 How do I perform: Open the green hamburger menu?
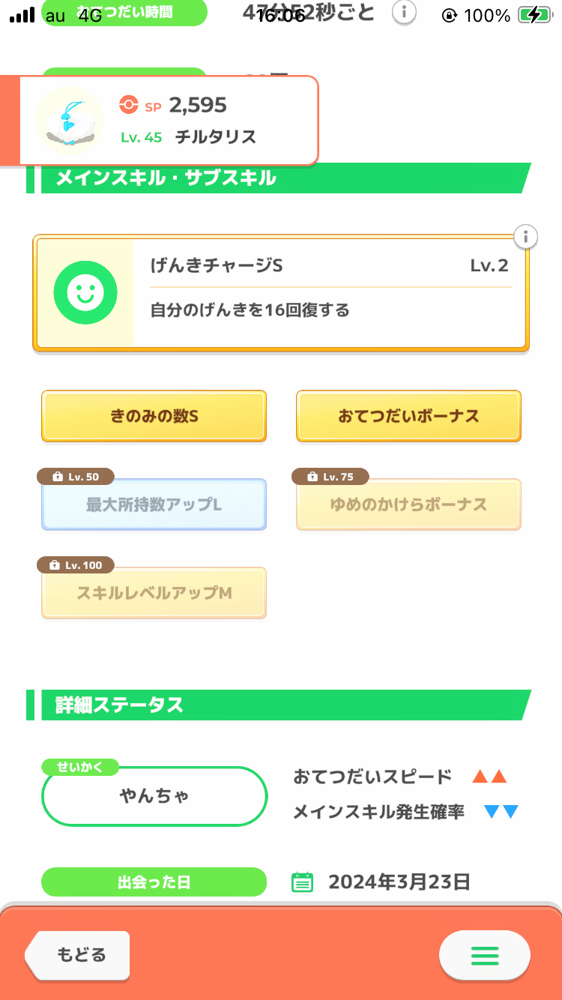(x=484, y=955)
